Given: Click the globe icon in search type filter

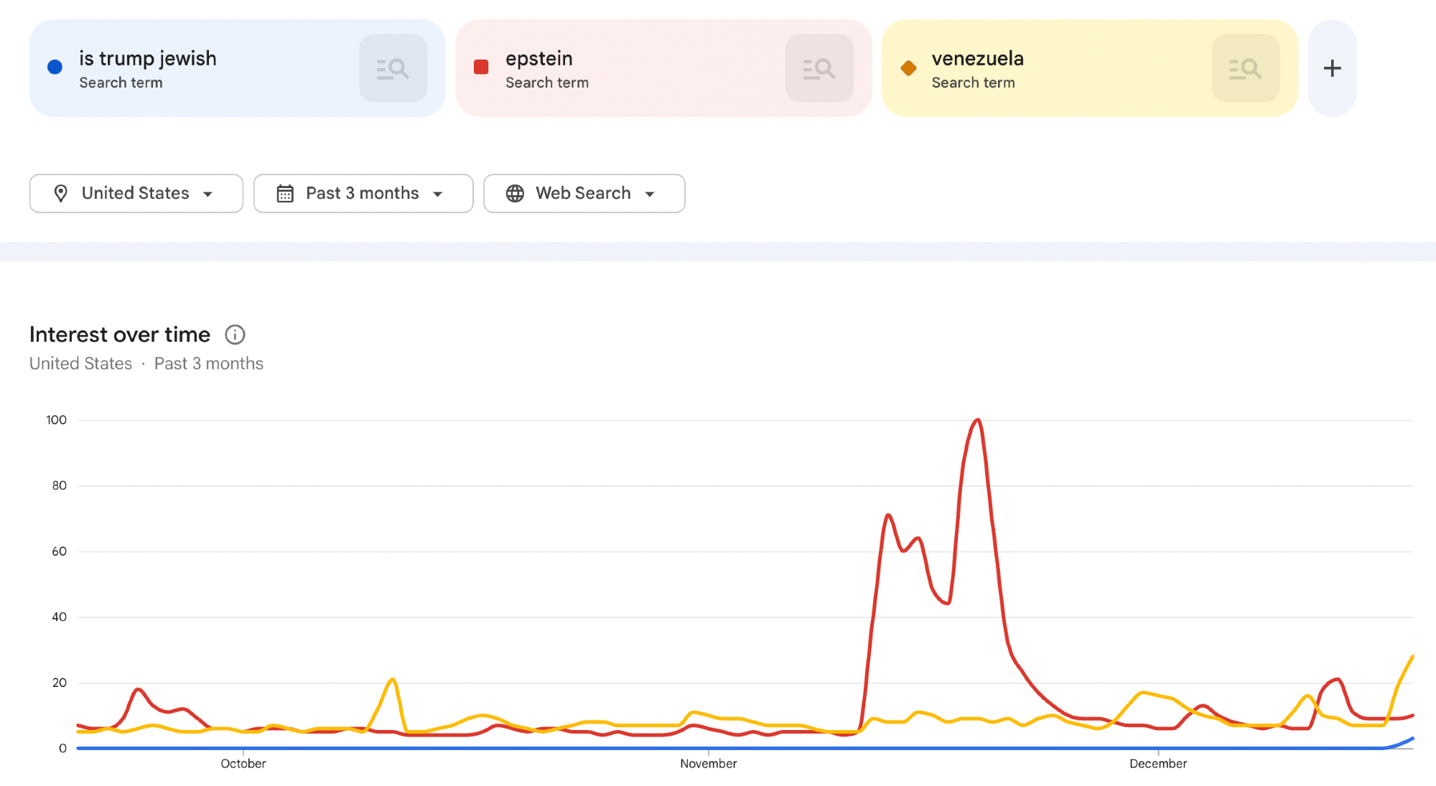Looking at the screenshot, I should point(515,193).
